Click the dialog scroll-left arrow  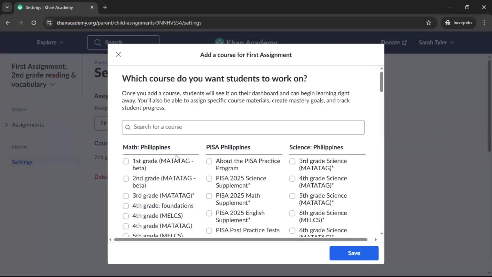pos(110,240)
